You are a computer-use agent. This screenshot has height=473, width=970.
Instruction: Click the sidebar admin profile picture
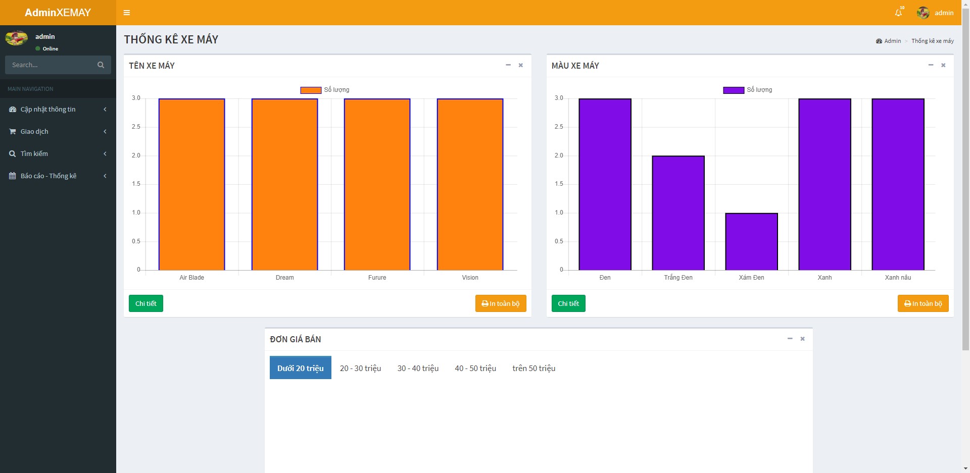(17, 38)
